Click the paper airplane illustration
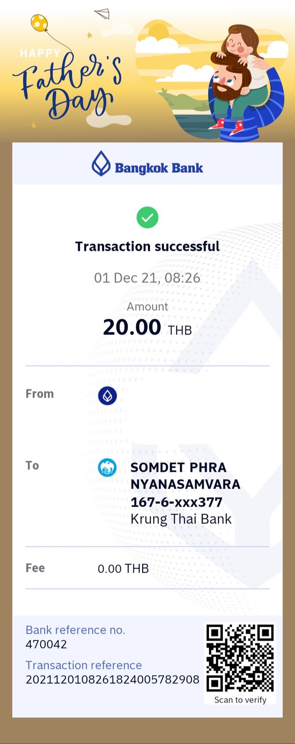295x744 pixels. point(102,13)
